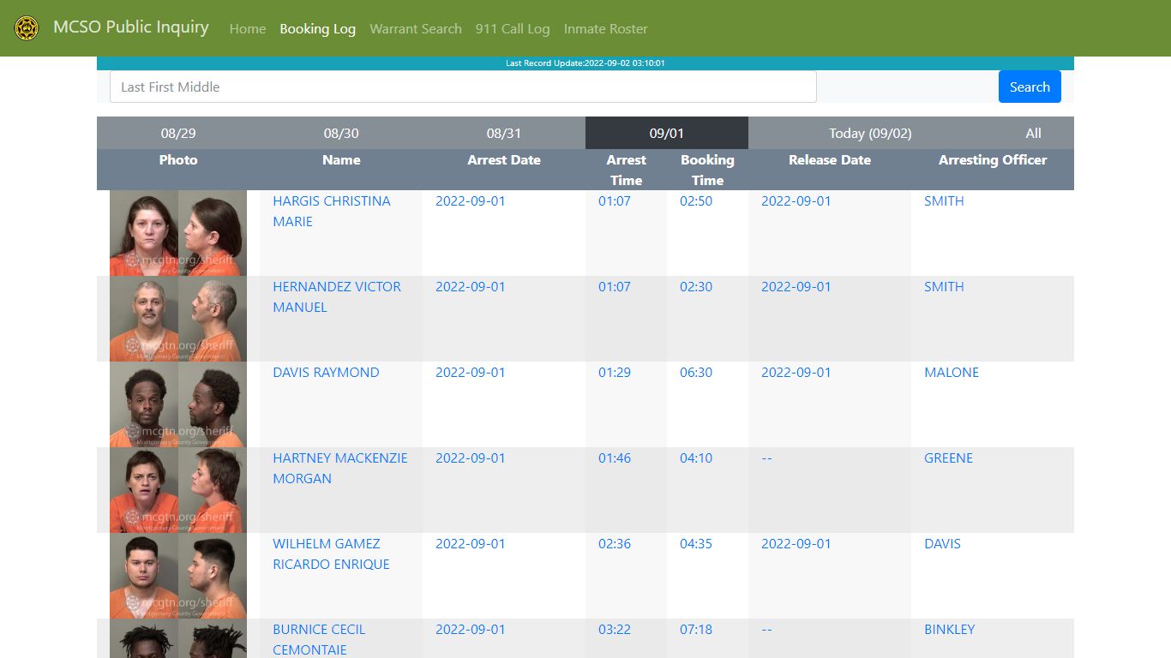Click the blue Search button

click(1030, 87)
